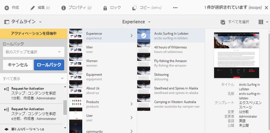Click the workflow icon of 6-minute-old request
The height and width of the screenshot is (133, 270).
(x=6, y=109)
